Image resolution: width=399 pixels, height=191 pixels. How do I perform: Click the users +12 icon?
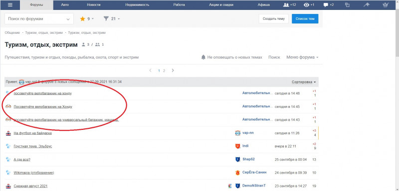click(290, 5)
